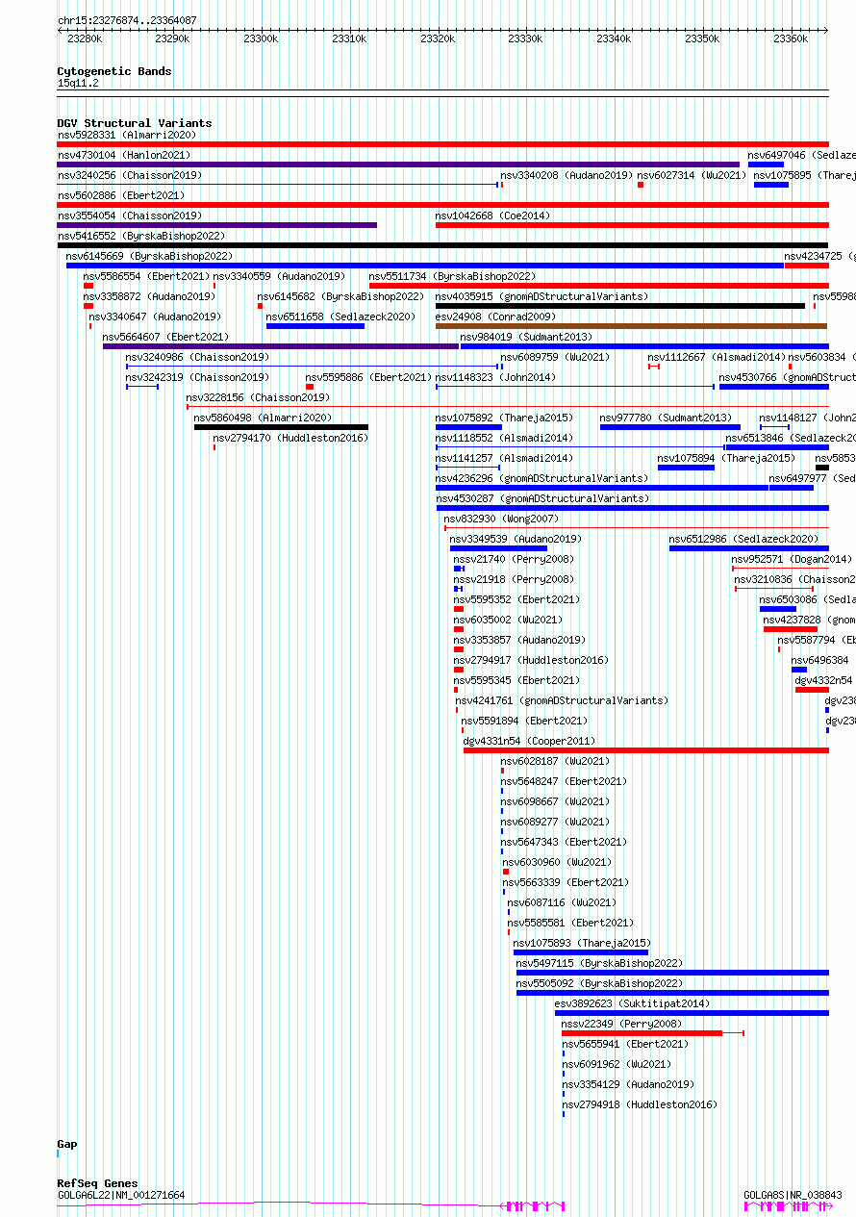Open variant nsv3240256 (Chaisson2019)
856x1217 pixels.
click(129, 175)
